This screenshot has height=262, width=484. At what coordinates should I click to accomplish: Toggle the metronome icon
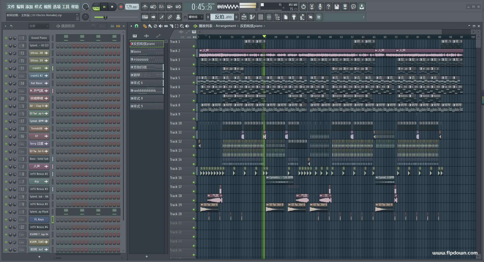(x=145, y=7)
